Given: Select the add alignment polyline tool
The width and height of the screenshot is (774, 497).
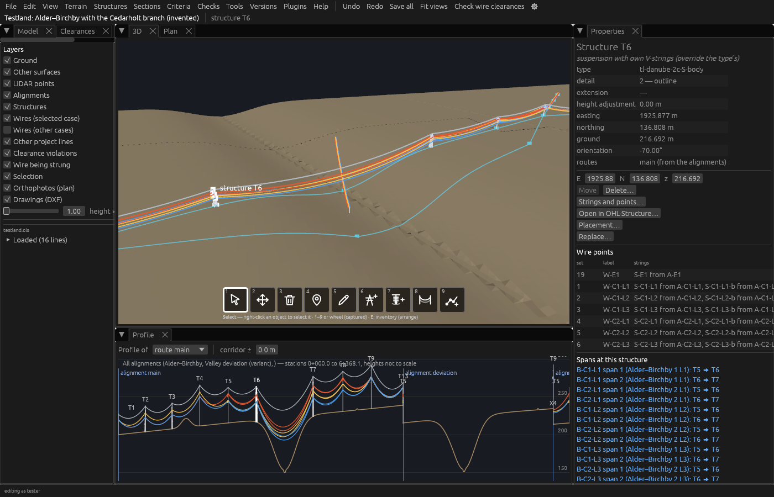Looking at the screenshot, I should (x=452, y=300).
